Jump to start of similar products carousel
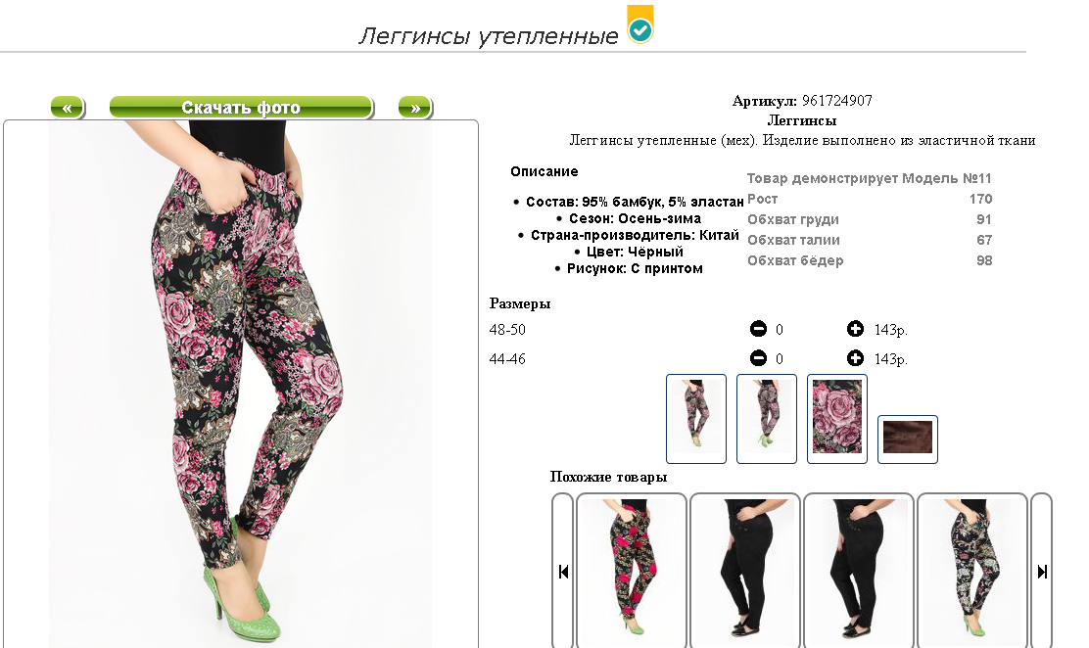Screen dimensions: 1089x648 click(x=563, y=571)
